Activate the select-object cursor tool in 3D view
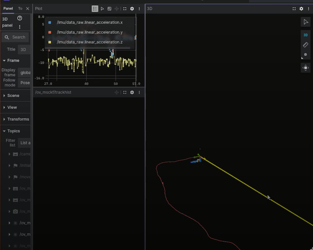 306,22
